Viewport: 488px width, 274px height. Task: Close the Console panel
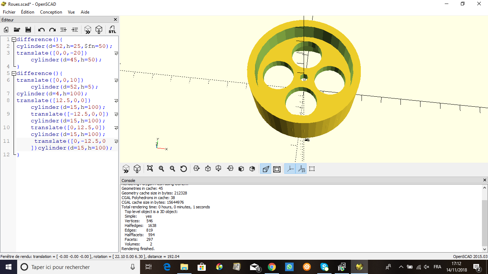(x=485, y=180)
